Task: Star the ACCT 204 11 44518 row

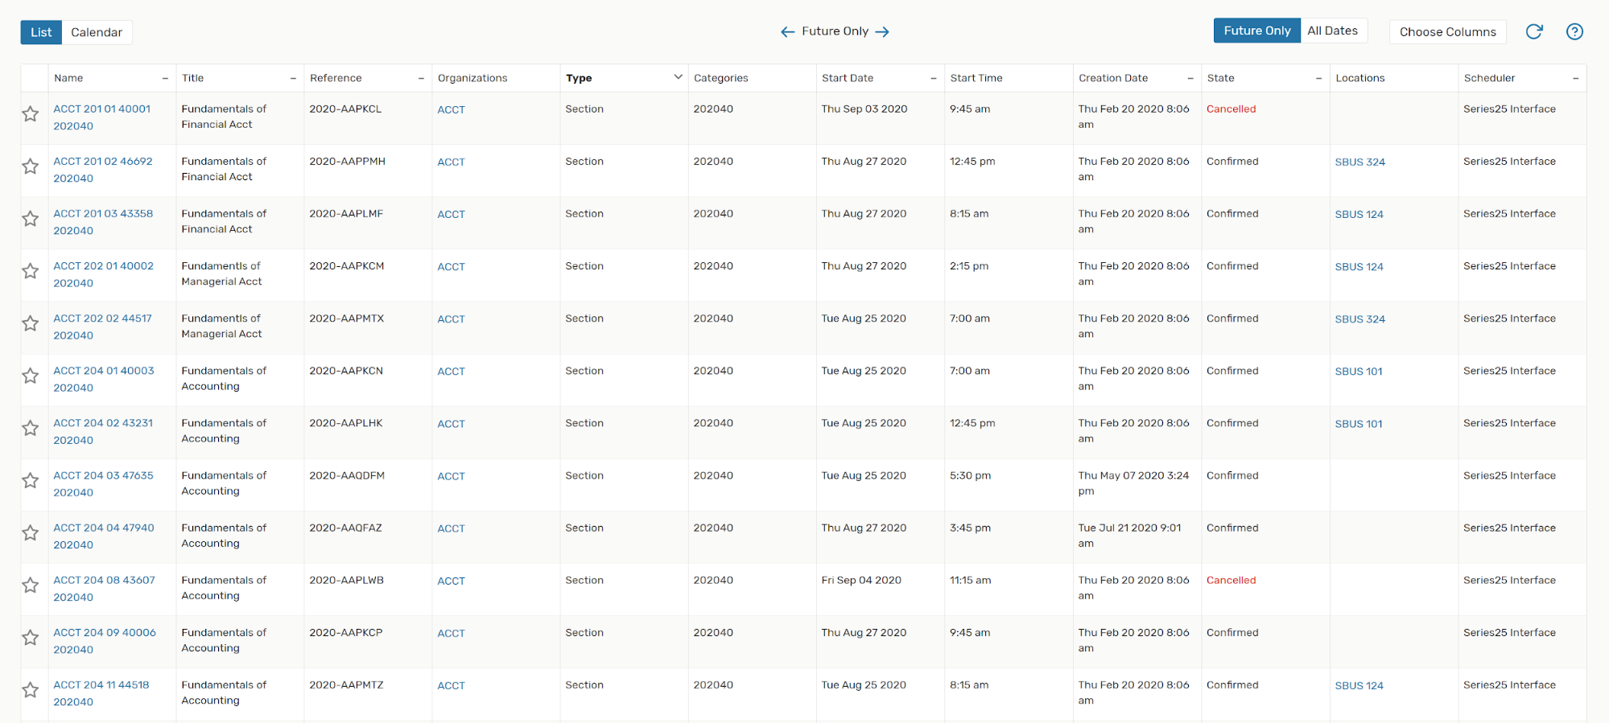Action: coord(31,690)
